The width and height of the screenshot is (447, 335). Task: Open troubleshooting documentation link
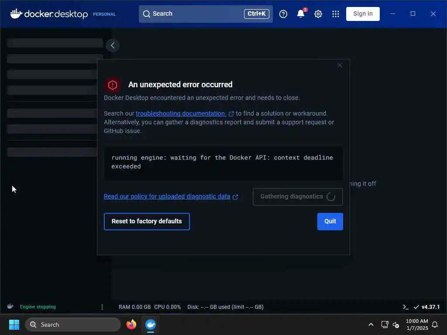pyautogui.click(x=181, y=113)
